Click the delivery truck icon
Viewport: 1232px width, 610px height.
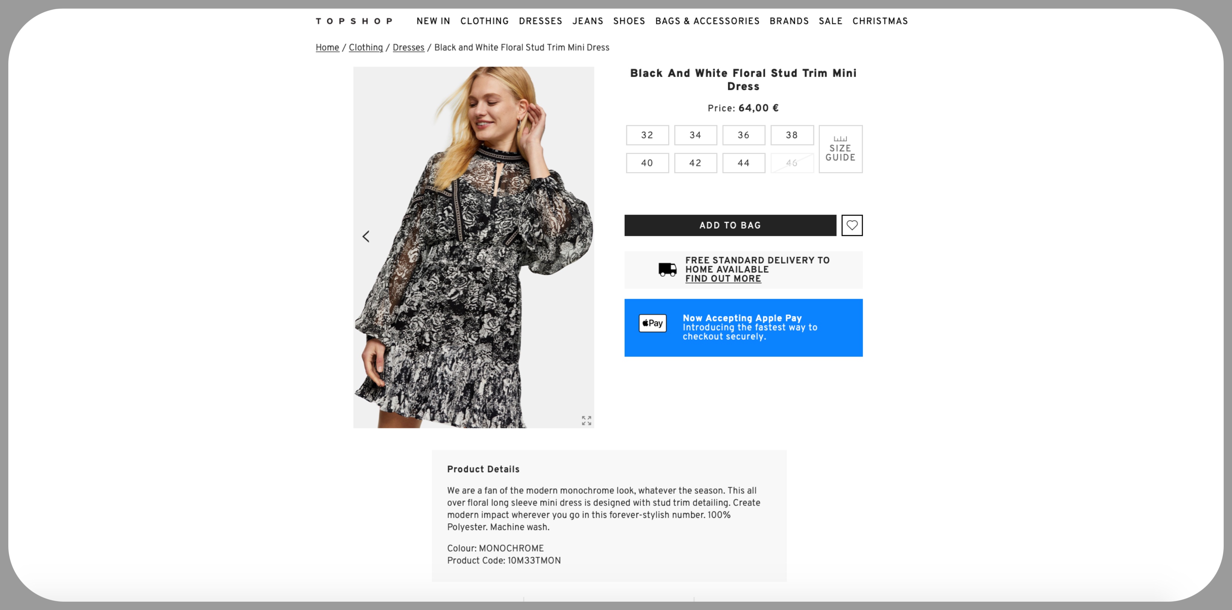tap(667, 270)
